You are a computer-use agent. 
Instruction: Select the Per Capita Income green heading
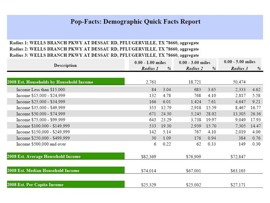35,185
